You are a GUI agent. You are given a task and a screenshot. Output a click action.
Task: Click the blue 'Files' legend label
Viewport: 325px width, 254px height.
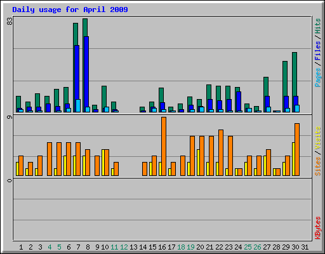click(x=317, y=50)
